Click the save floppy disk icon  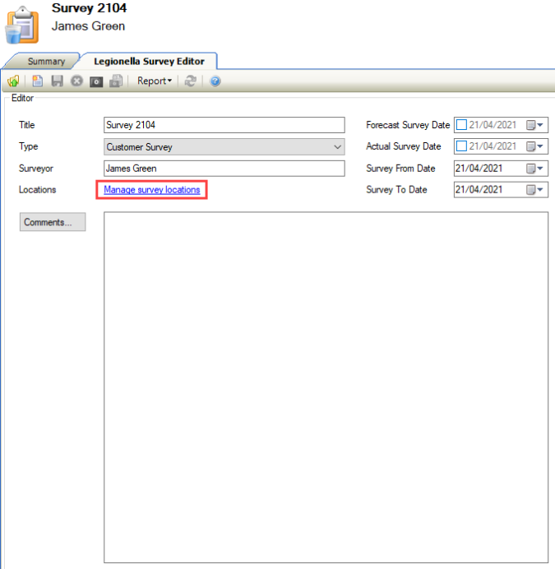coord(57,81)
